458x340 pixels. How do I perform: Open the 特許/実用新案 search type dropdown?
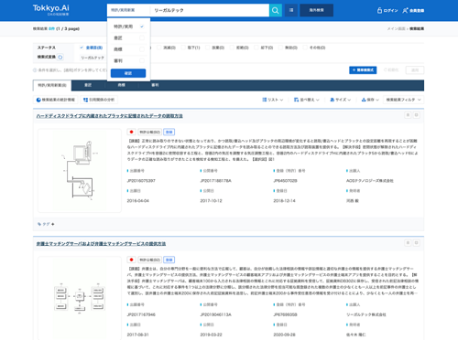click(128, 10)
